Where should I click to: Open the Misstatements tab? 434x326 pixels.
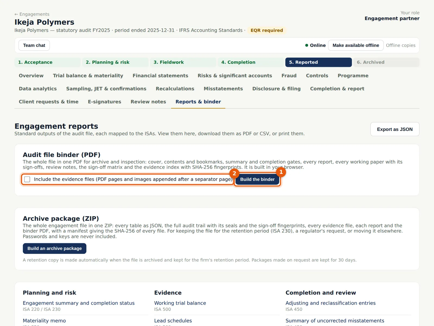(x=223, y=89)
